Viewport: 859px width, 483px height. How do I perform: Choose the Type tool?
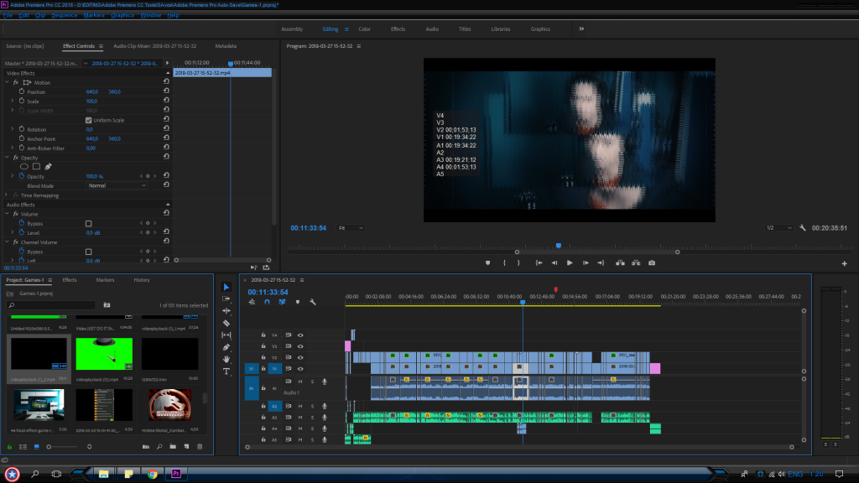226,371
